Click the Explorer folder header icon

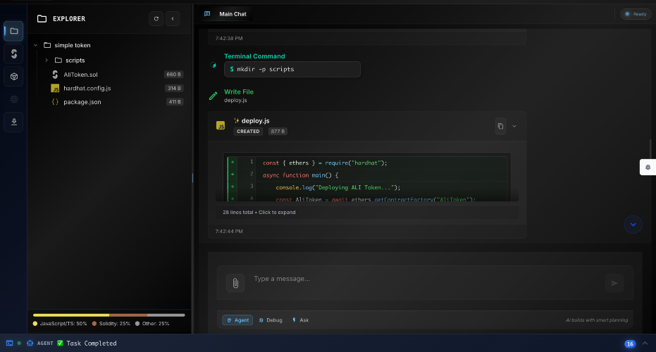[x=42, y=19]
